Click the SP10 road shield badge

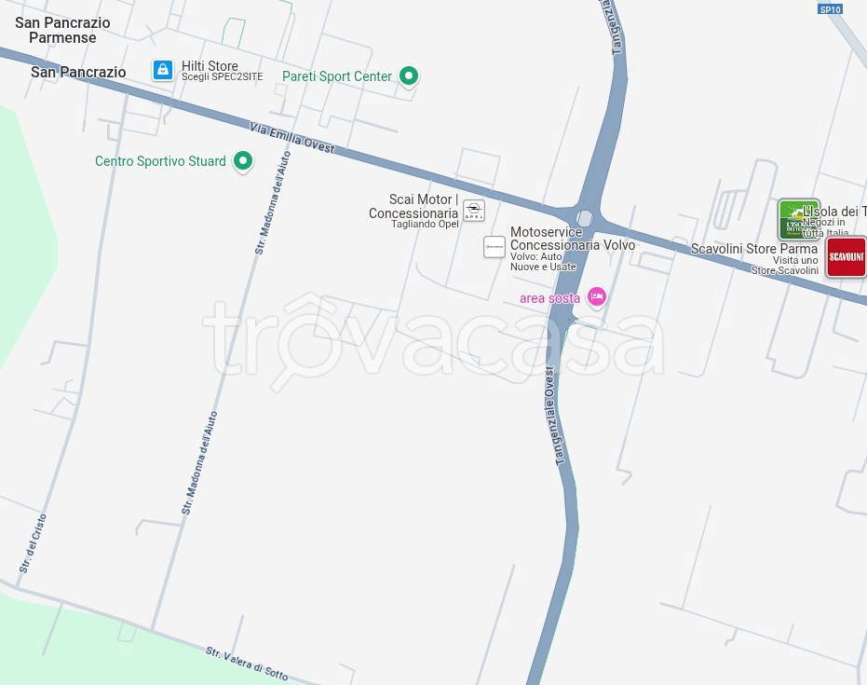[x=830, y=8]
